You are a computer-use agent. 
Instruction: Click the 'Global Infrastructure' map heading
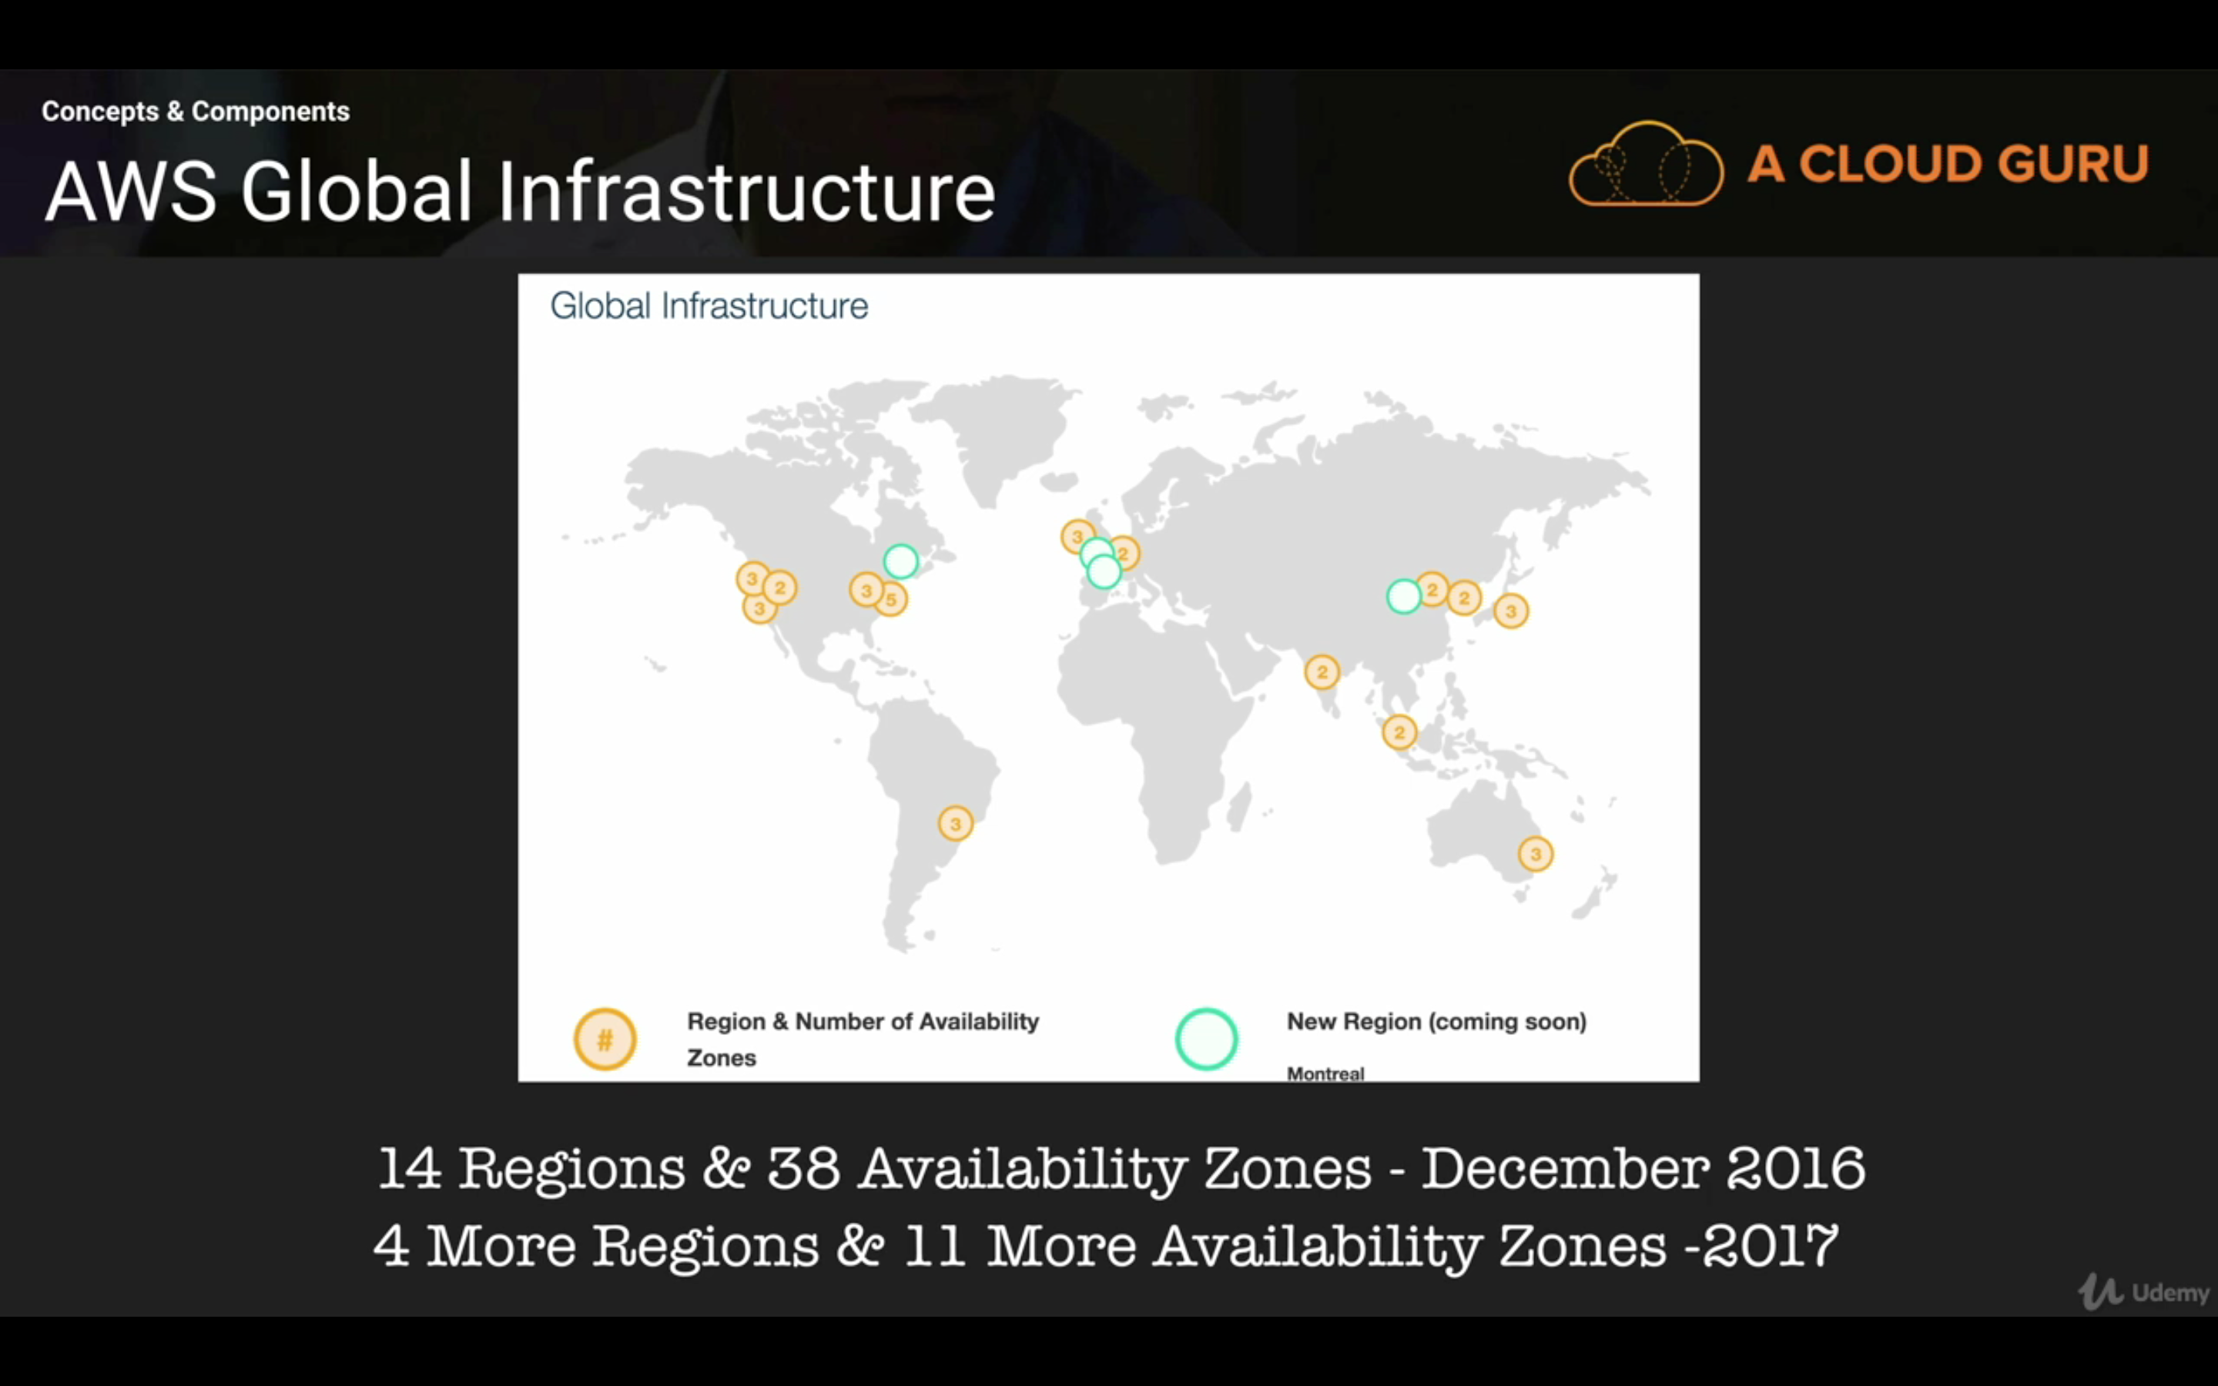click(x=709, y=305)
